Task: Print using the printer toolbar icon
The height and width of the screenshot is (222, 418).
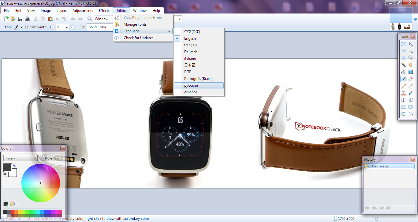Action: (x=27, y=19)
